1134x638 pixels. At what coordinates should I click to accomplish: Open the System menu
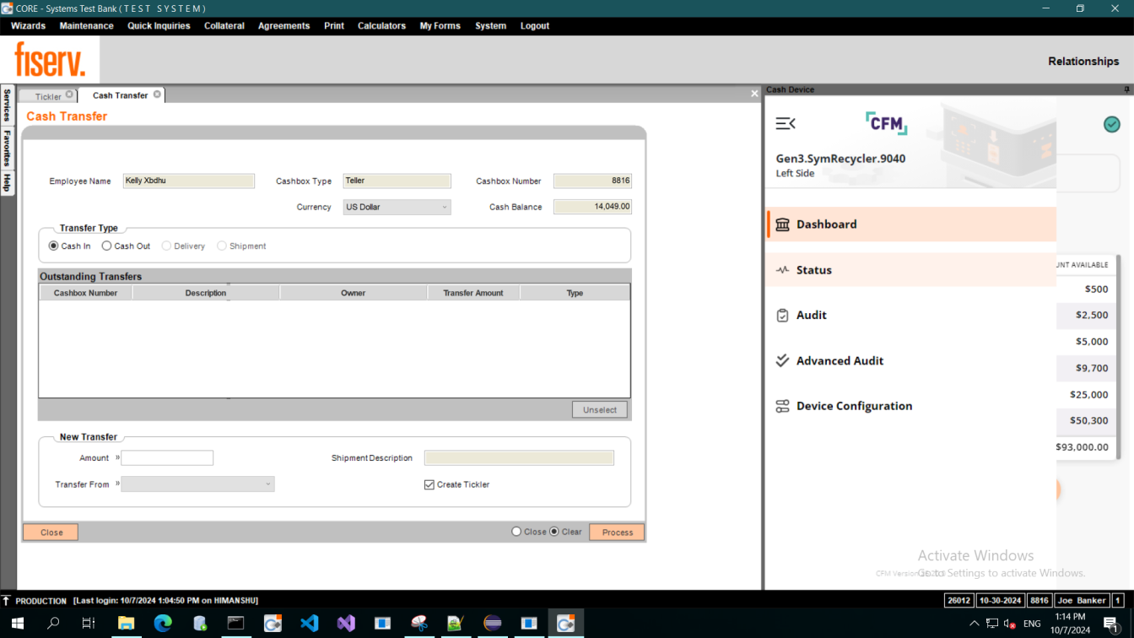[490, 26]
